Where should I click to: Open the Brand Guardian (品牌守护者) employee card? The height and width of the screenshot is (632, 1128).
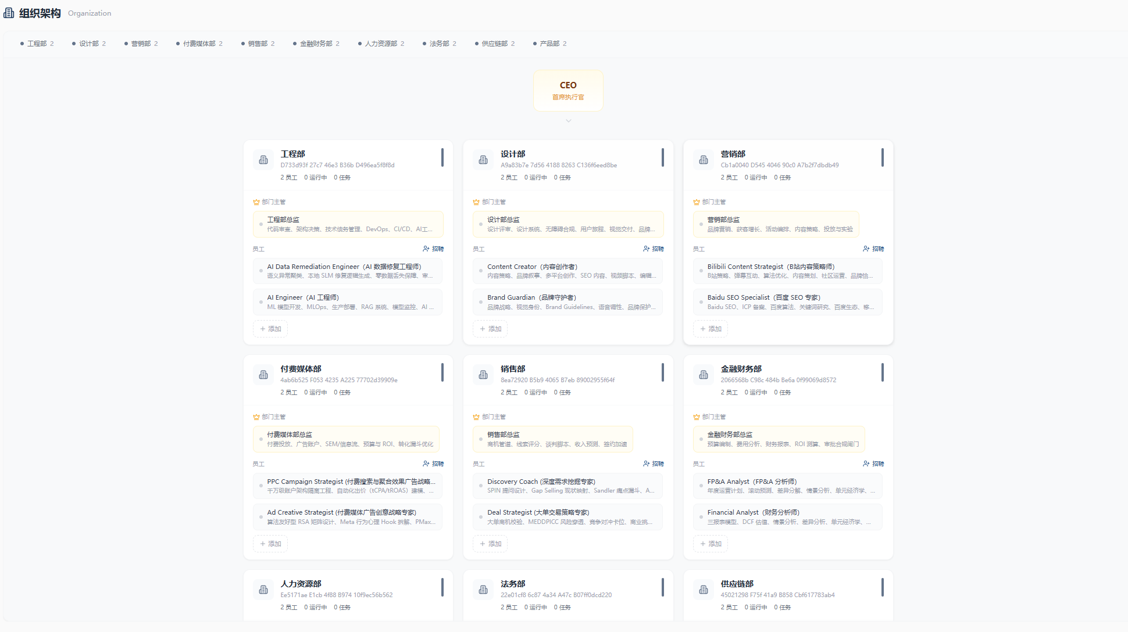pyautogui.click(x=568, y=302)
